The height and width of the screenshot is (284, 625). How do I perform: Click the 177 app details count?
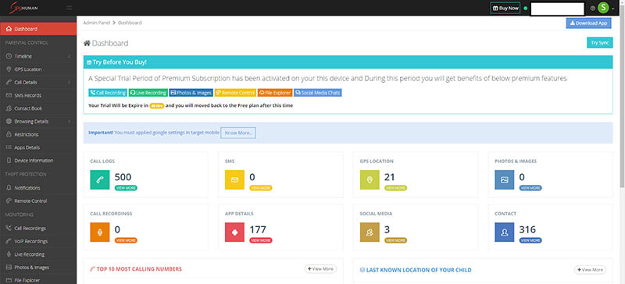click(x=258, y=230)
